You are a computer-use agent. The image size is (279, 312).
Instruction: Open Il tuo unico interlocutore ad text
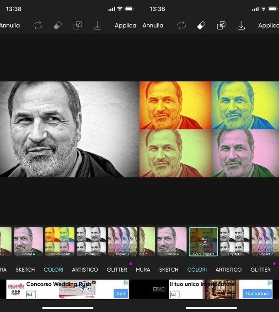click(x=202, y=284)
